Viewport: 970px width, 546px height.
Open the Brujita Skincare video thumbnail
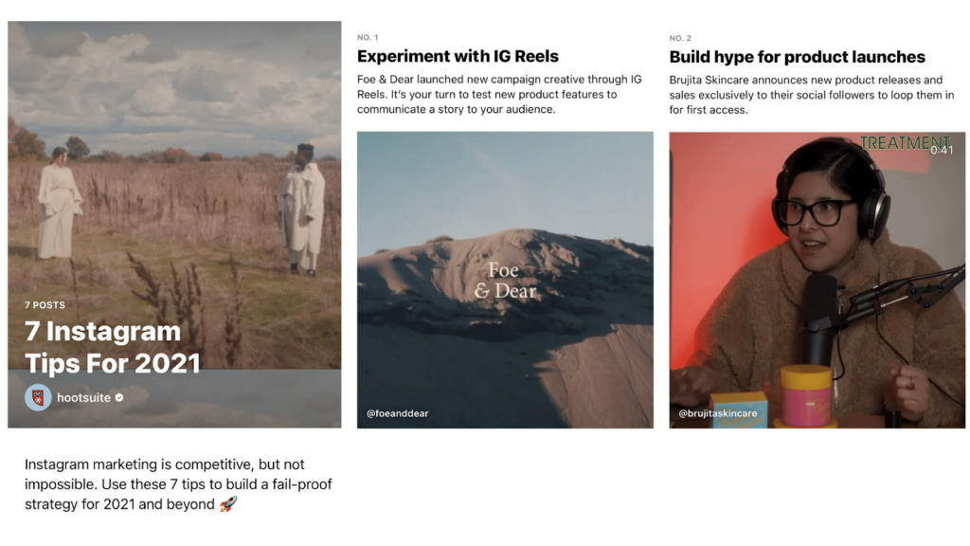[x=817, y=280]
